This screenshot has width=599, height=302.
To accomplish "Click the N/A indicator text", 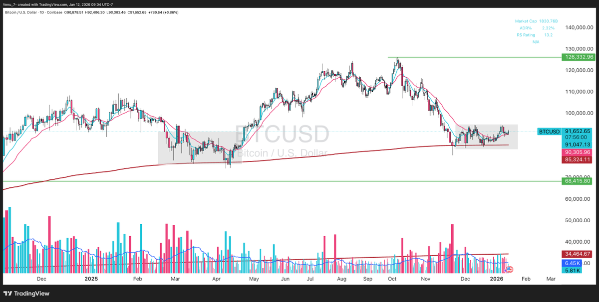I will coord(536,42).
